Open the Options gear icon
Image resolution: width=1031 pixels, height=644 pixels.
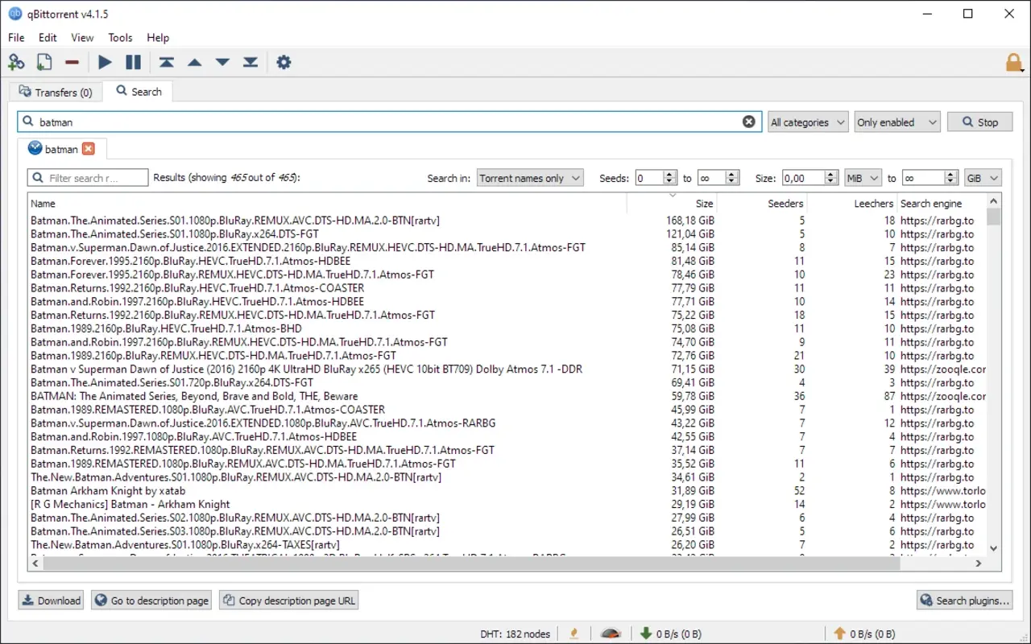pos(284,62)
